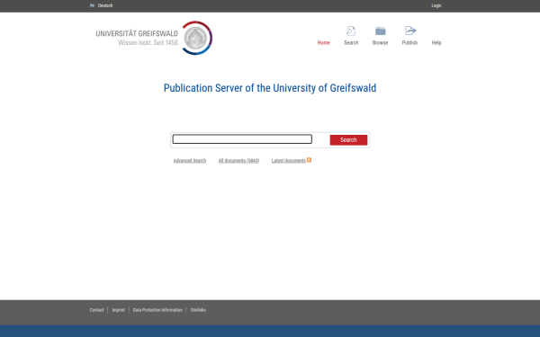Click the Search magnifier document icon

[x=351, y=31]
